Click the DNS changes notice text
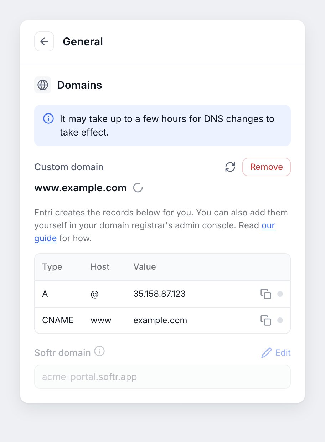The height and width of the screenshot is (442, 325). (167, 126)
